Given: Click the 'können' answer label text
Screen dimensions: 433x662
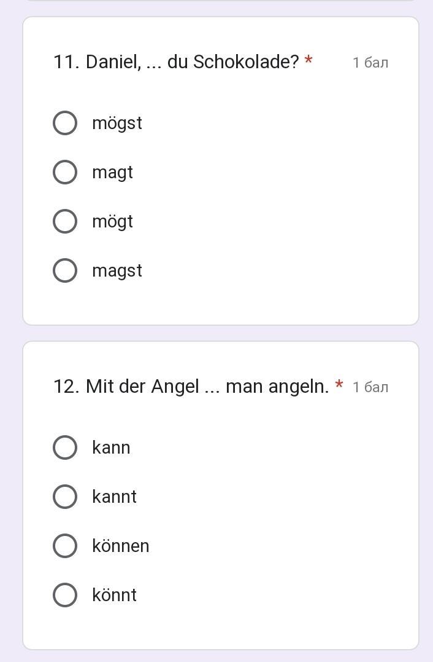Looking at the screenshot, I should (121, 546).
